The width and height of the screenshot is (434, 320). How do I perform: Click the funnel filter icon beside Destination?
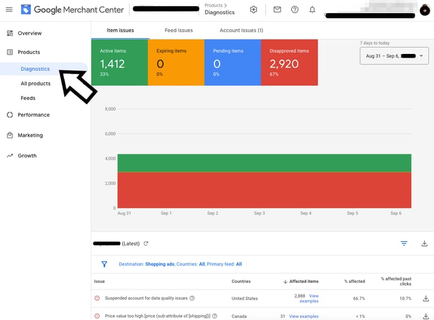click(104, 264)
